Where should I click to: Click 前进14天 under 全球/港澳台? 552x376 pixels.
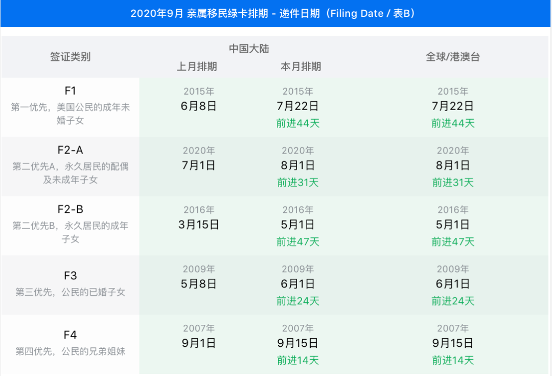click(x=453, y=360)
